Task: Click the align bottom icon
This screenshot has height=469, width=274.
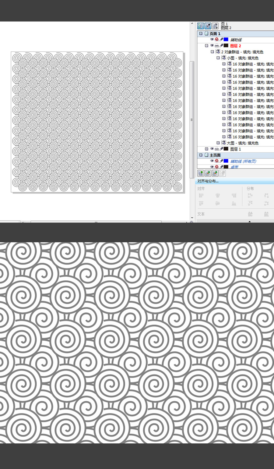Action: pos(234,203)
